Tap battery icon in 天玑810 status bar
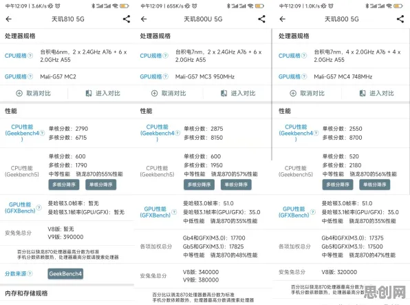The width and height of the screenshot is (410, 305). pyautogui.click(x=125, y=6)
